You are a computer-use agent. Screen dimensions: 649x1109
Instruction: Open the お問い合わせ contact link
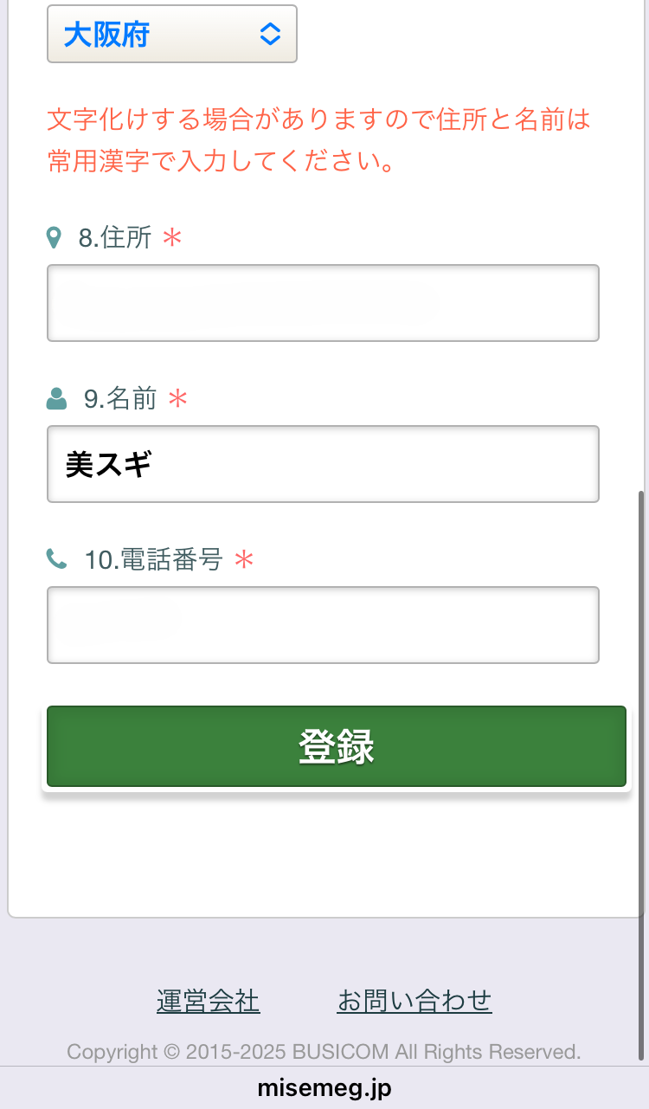click(x=414, y=1001)
